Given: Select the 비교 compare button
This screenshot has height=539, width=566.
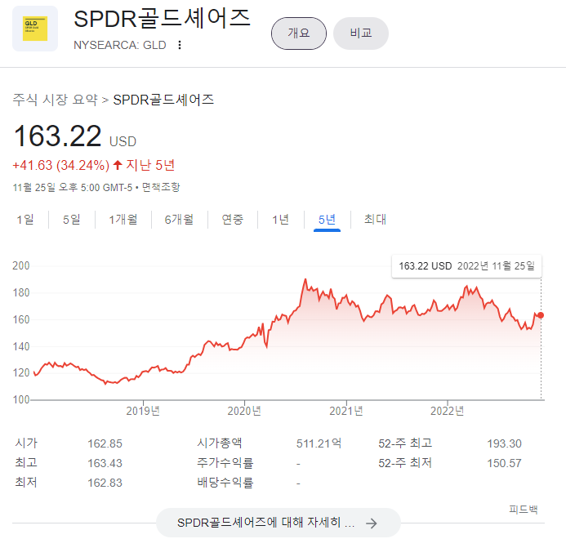Looking at the screenshot, I should tap(361, 33).
